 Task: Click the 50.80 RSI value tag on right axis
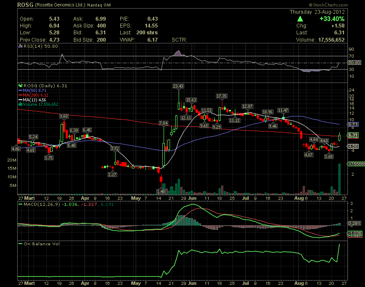click(x=354, y=62)
